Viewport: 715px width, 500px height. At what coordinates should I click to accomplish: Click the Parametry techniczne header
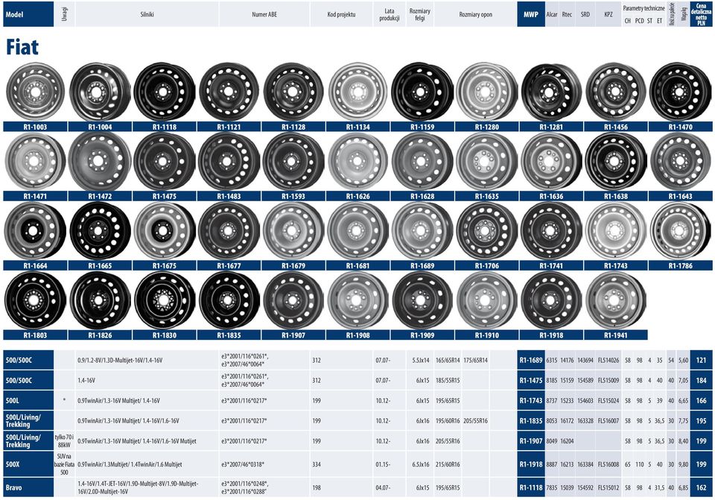[x=643, y=8]
